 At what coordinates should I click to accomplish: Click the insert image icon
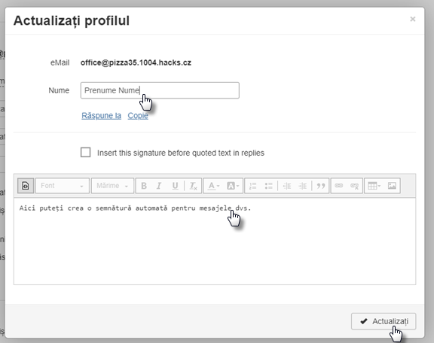pyautogui.click(x=392, y=186)
